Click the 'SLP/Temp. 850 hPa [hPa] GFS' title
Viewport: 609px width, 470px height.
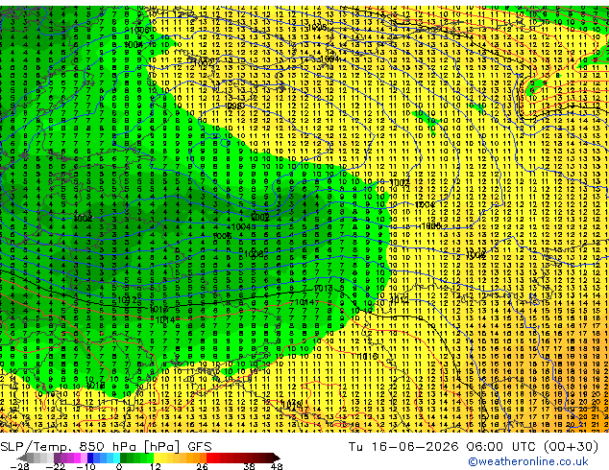[106, 447]
